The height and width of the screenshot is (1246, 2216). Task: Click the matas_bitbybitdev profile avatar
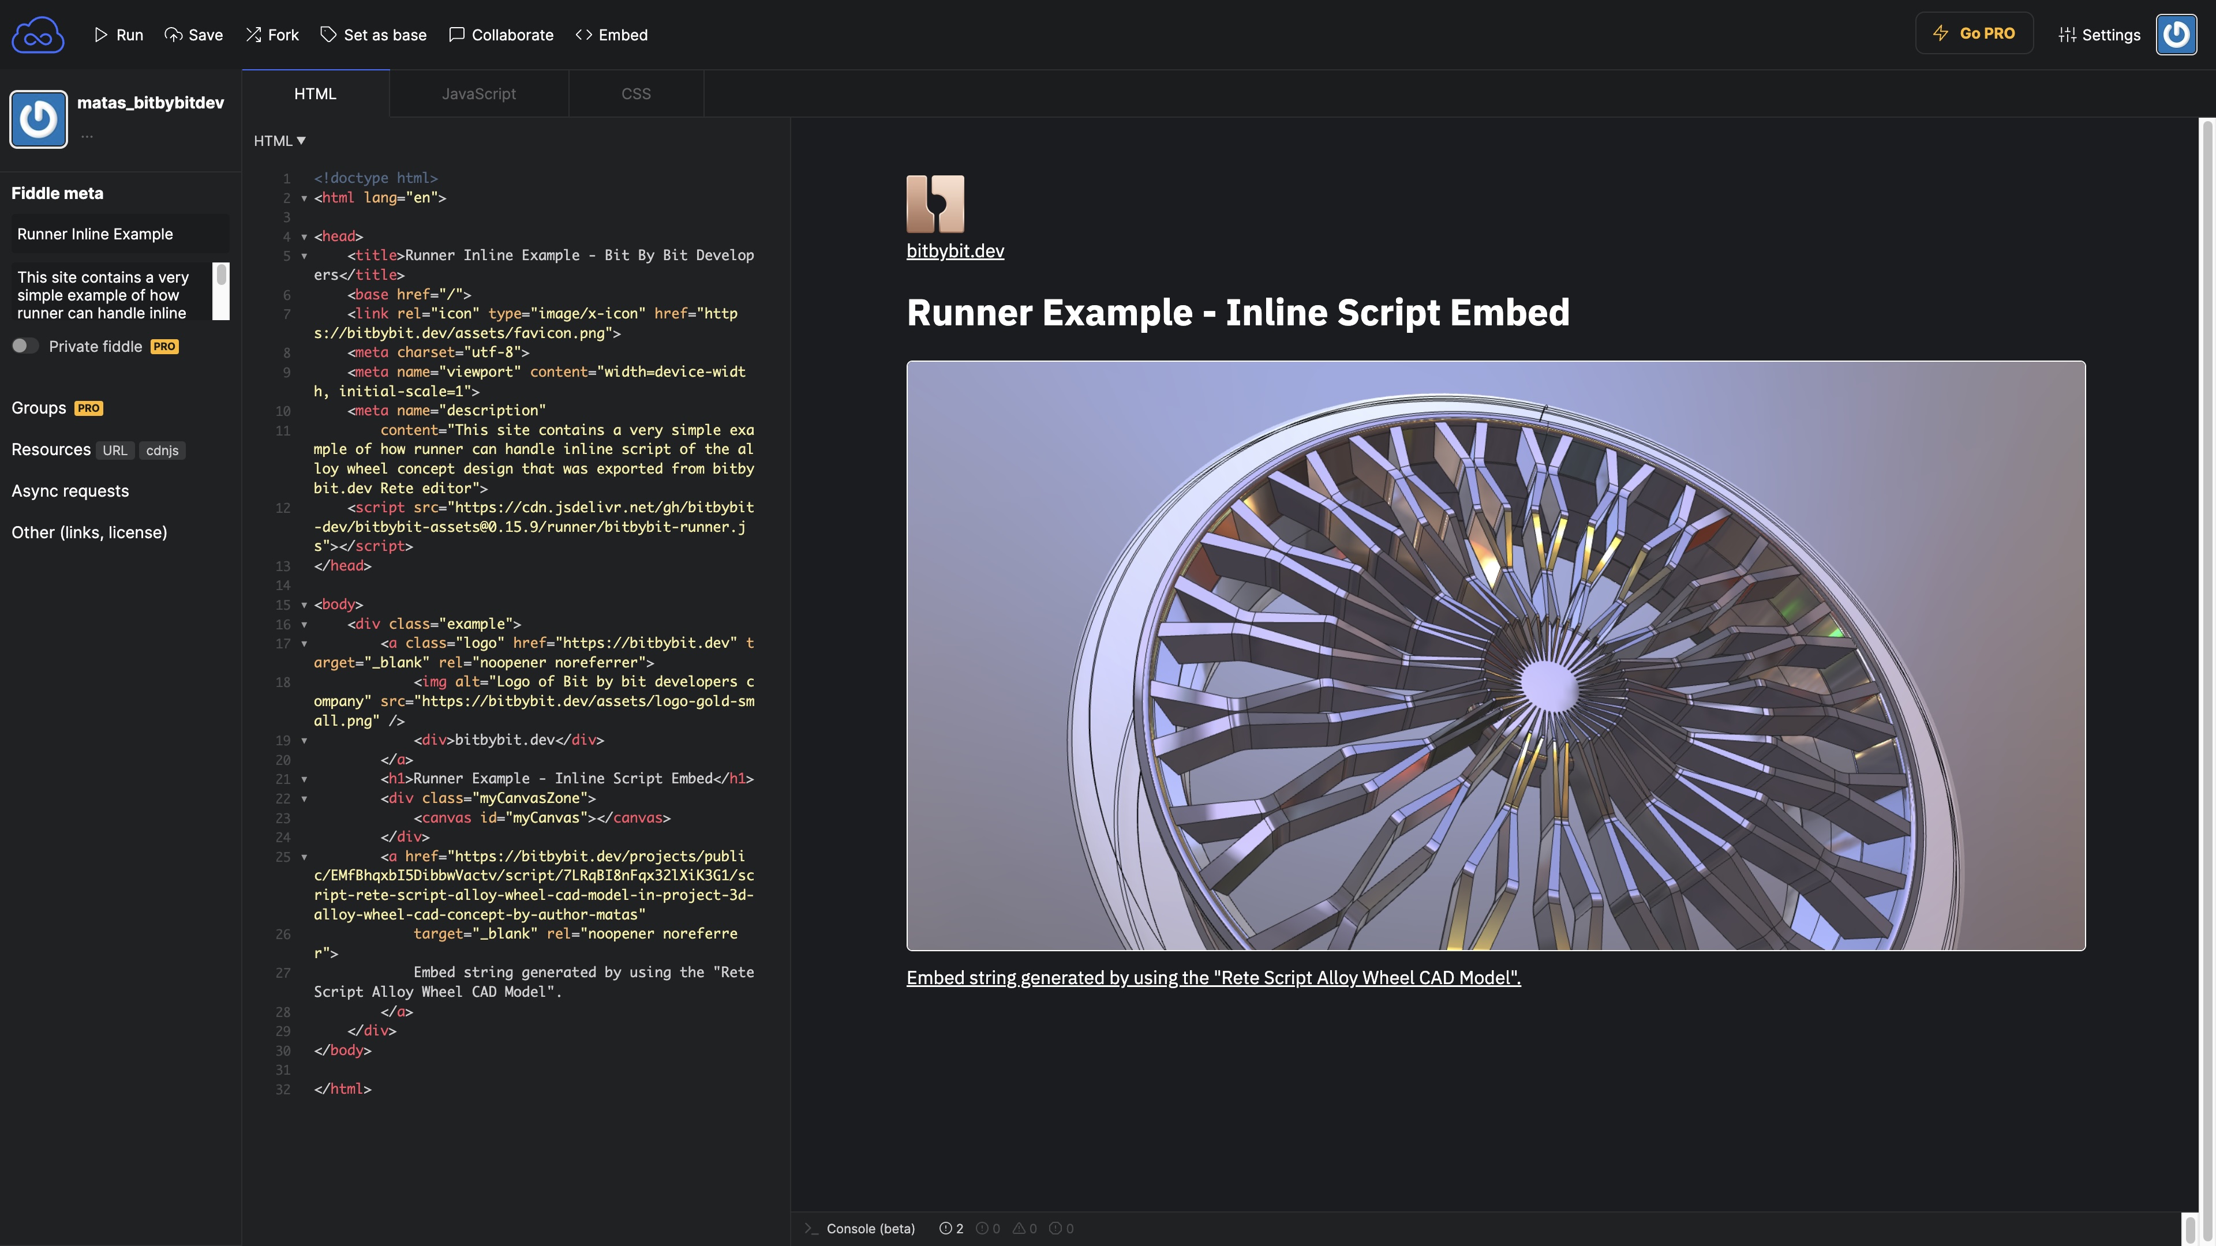click(x=39, y=119)
